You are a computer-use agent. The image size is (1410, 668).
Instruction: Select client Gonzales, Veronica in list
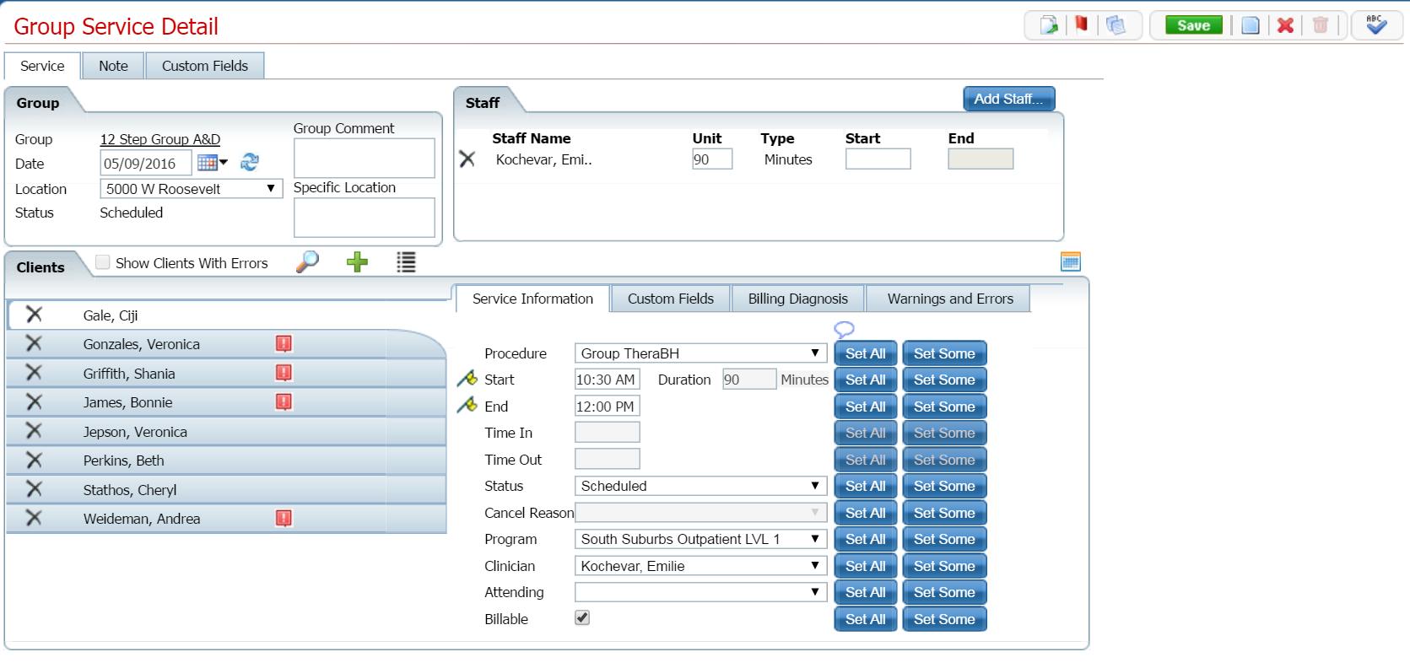click(142, 344)
